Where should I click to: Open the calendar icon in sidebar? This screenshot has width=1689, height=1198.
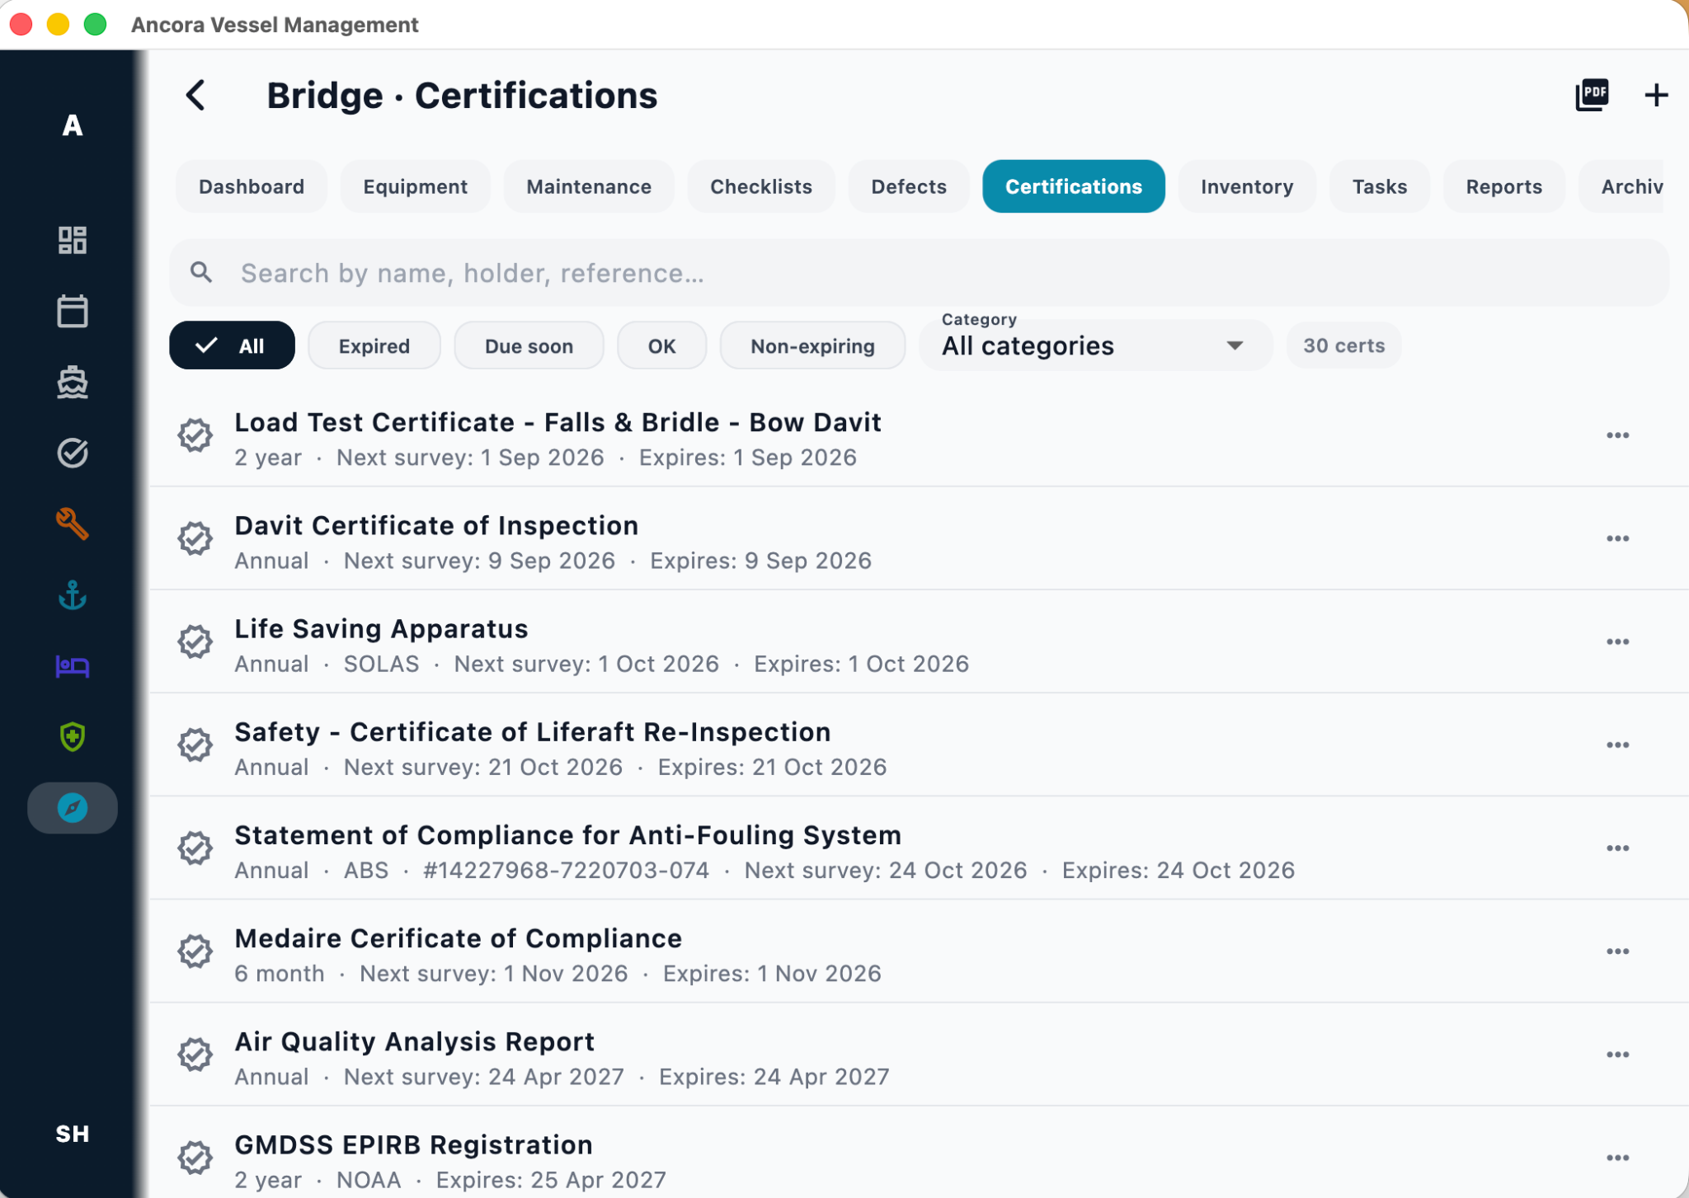click(x=73, y=311)
